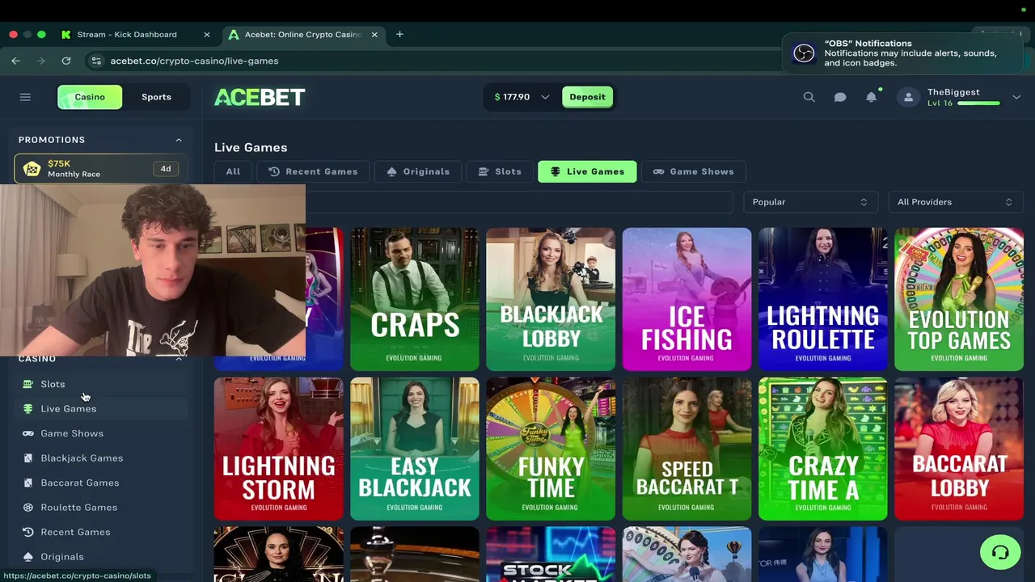The width and height of the screenshot is (1035, 582).
Task: Select the Live Games tab
Action: pyautogui.click(x=587, y=171)
